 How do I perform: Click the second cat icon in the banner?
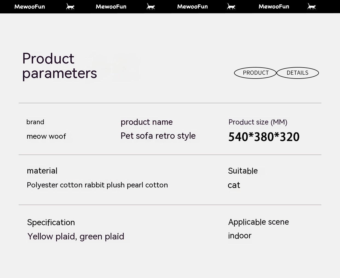[x=151, y=7]
